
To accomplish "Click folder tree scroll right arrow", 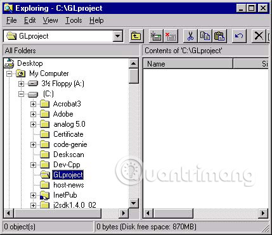I will pyautogui.click(x=124, y=213).
